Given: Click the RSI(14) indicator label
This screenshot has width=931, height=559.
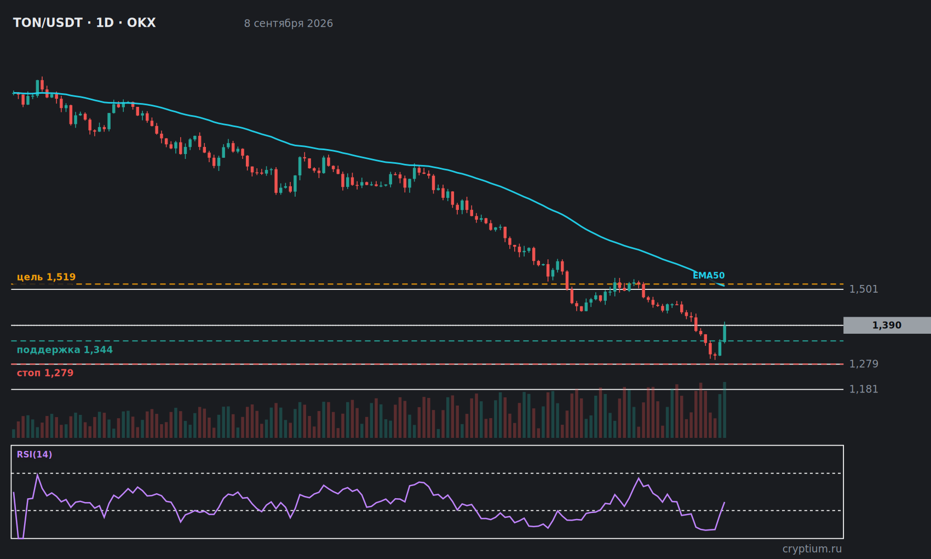Looking at the screenshot, I should pyautogui.click(x=35, y=454).
